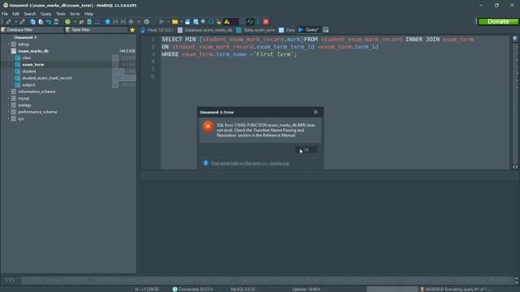Click the Print icon in toolbar

click(56, 22)
